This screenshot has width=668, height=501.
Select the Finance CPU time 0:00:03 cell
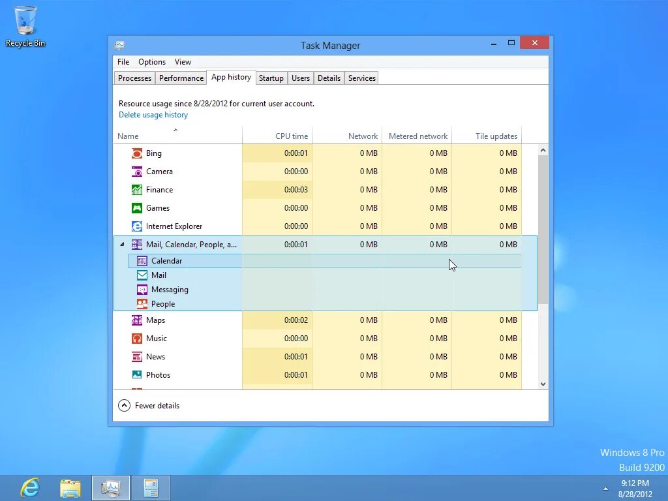click(277, 190)
